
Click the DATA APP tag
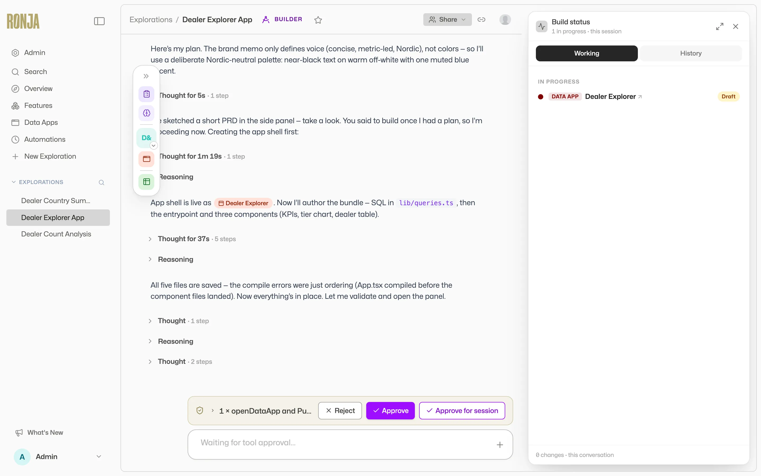(x=565, y=97)
